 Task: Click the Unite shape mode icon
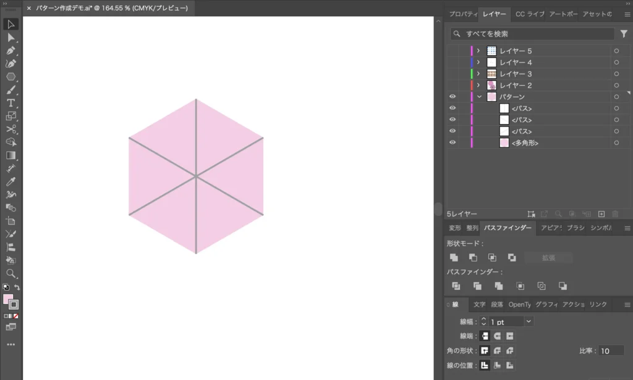tap(454, 257)
